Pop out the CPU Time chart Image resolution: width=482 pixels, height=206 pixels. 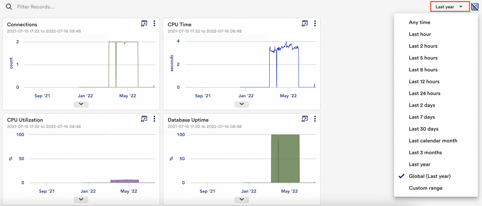click(305, 23)
